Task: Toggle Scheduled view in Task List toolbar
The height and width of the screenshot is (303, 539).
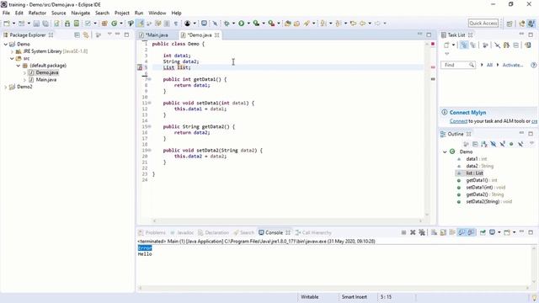Action: point(473,45)
